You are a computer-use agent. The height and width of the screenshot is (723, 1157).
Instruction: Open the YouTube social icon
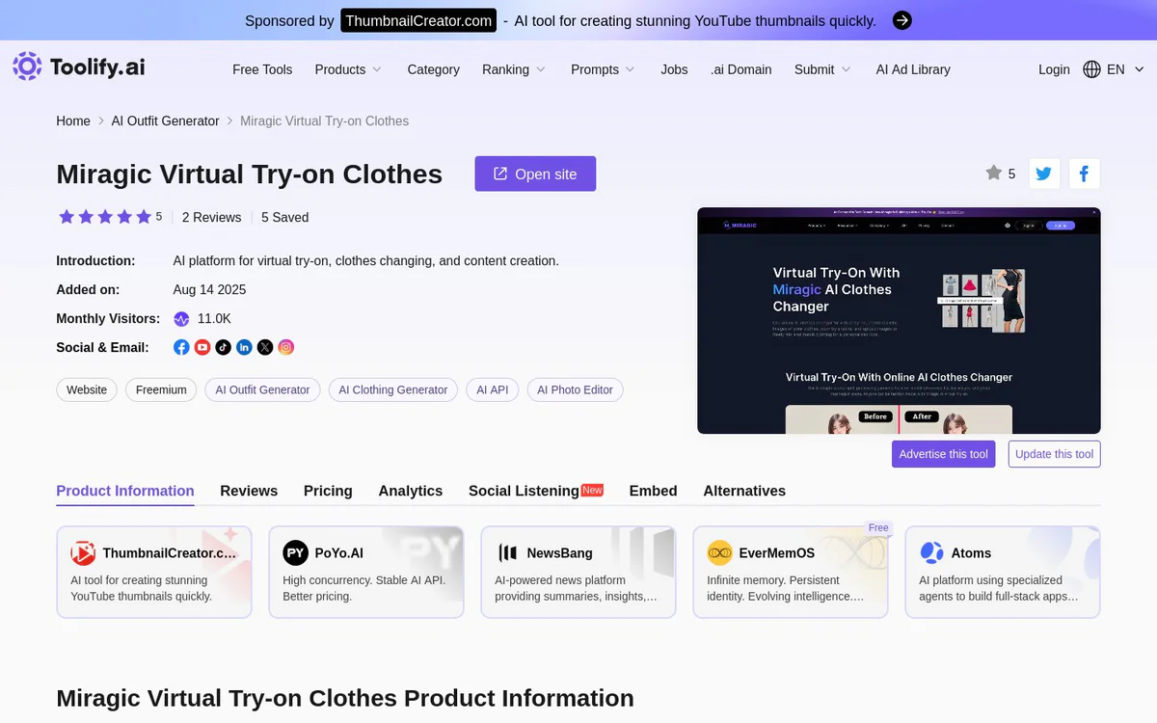(x=202, y=347)
